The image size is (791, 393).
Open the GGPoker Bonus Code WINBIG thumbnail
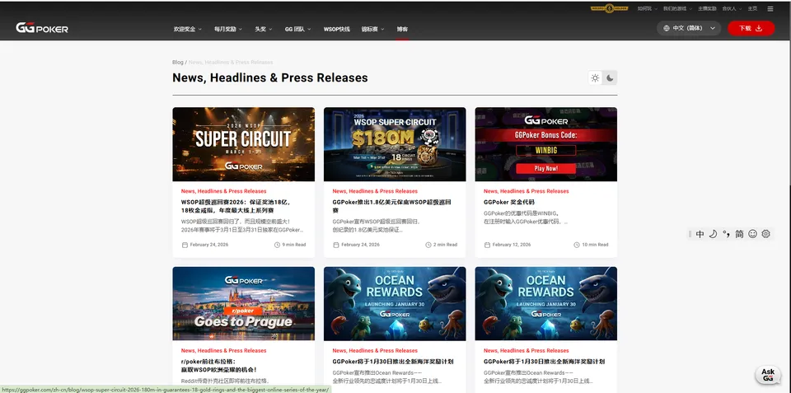point(545,144)
